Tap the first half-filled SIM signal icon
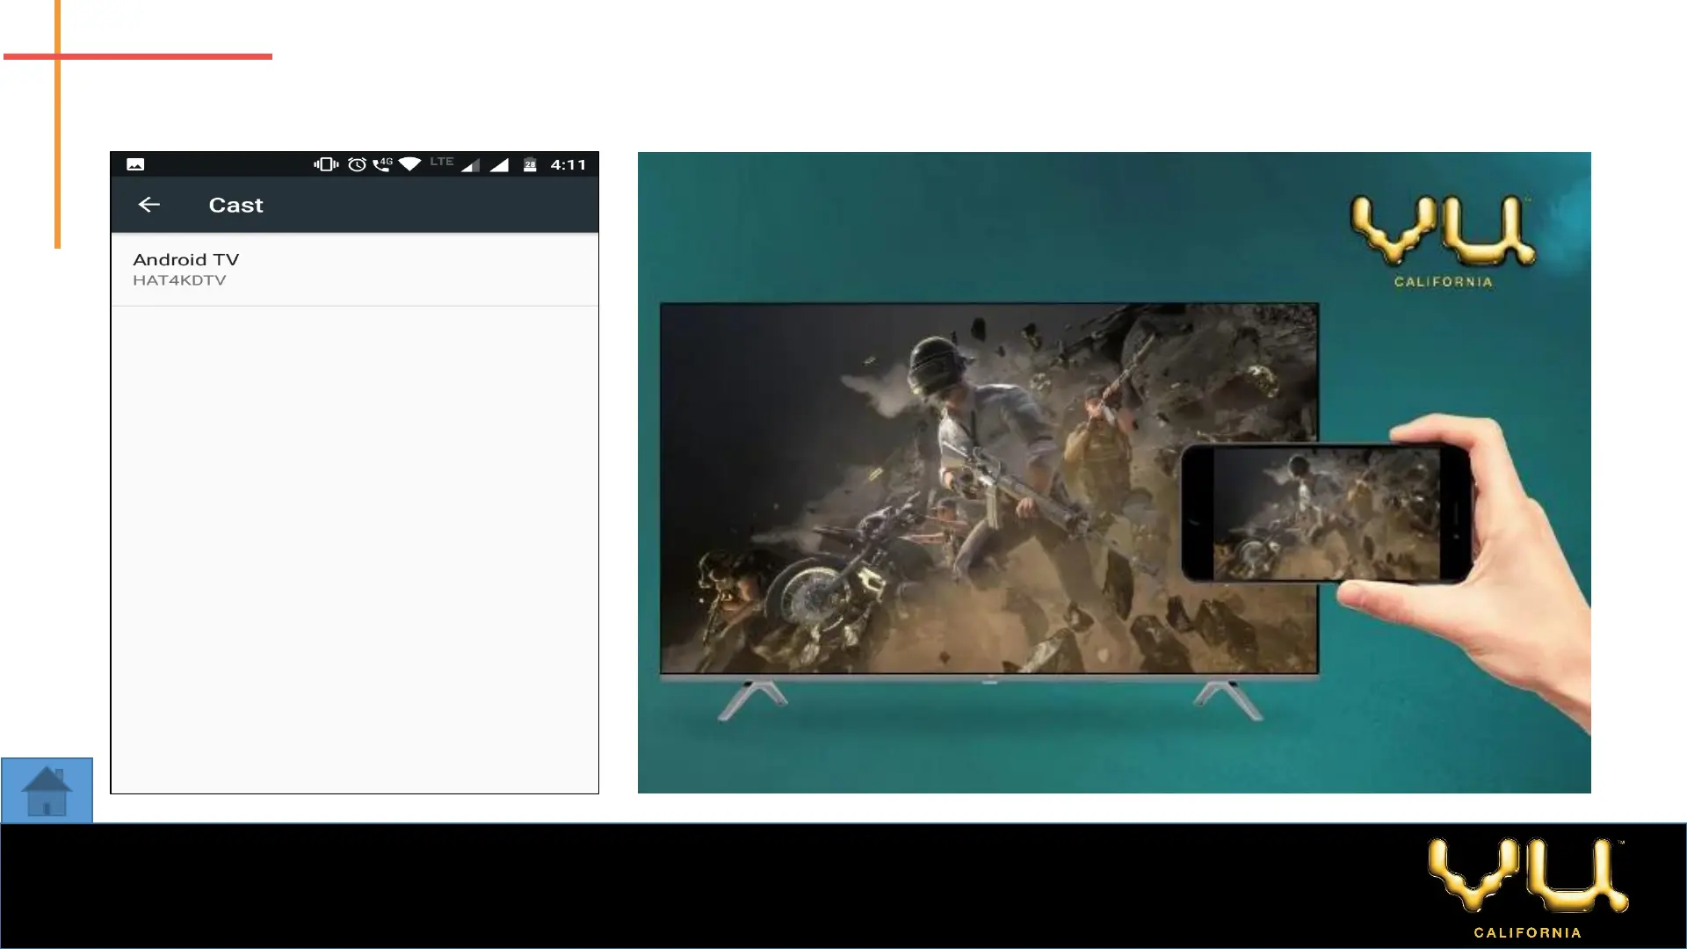 pos(470,165)
